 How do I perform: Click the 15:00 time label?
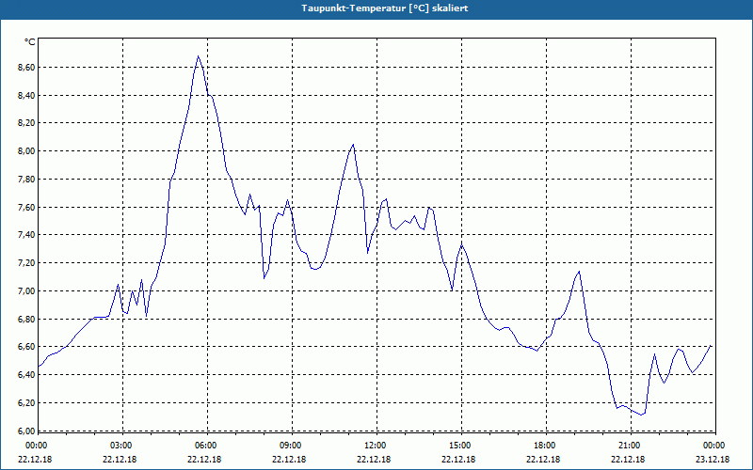click(x=461, y=446)
